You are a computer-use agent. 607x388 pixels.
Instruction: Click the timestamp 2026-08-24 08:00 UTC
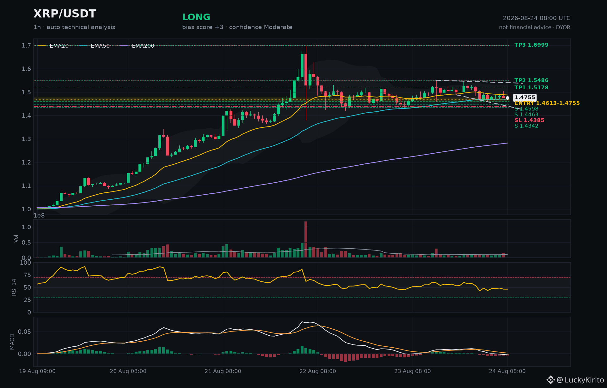point(536,18)
